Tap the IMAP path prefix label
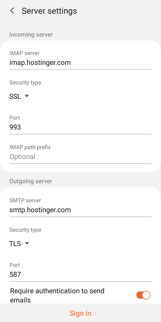The width and height of the screenshot is (161, 322). click(30, 147)
